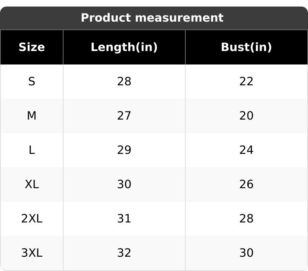Click the Product measurement title
Screen dimensions: 308x271
[x=152, y=18]
